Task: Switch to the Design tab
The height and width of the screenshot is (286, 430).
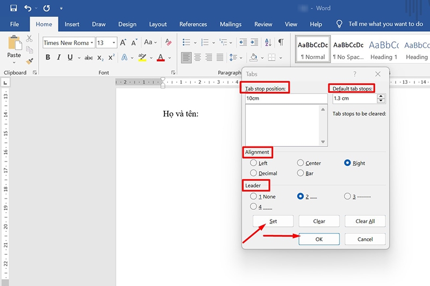Action: pyautogui.click(x=127, y=24)
